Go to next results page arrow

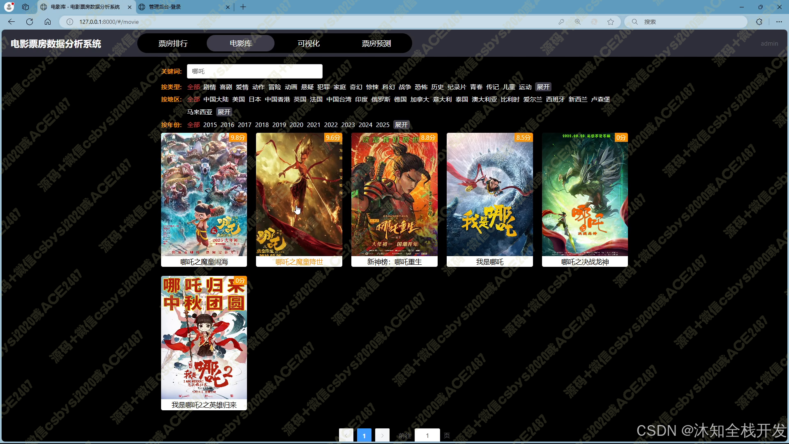tap(382, 435)
